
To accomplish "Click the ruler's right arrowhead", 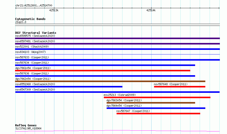I will (x=219, y=8).
